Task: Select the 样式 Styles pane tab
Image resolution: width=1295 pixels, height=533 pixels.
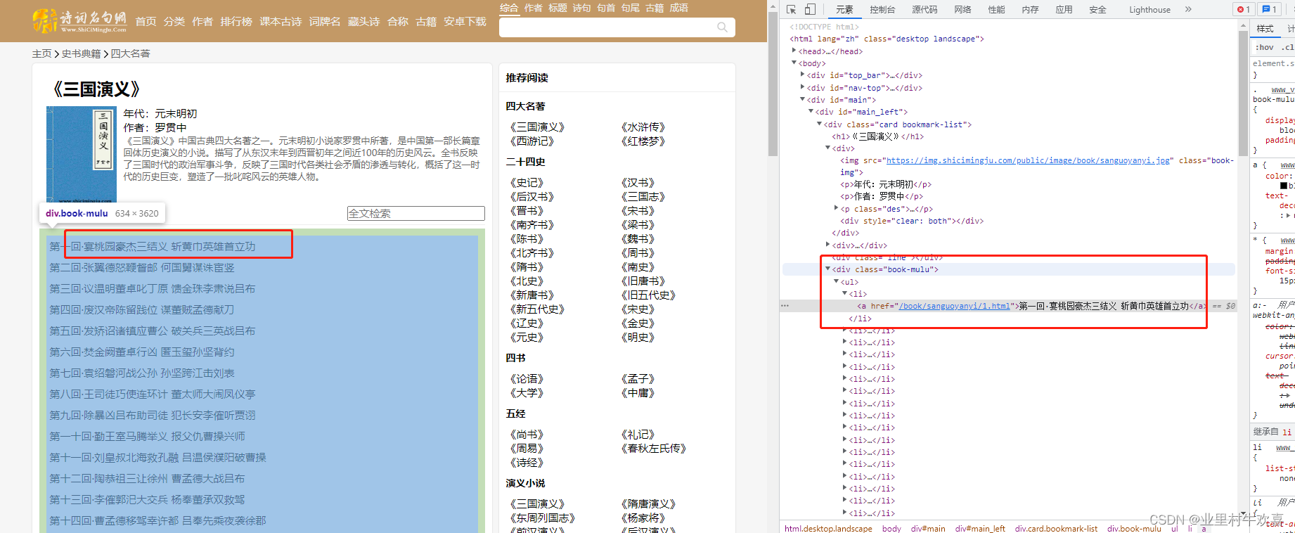Action: [x=1265, y=29]
